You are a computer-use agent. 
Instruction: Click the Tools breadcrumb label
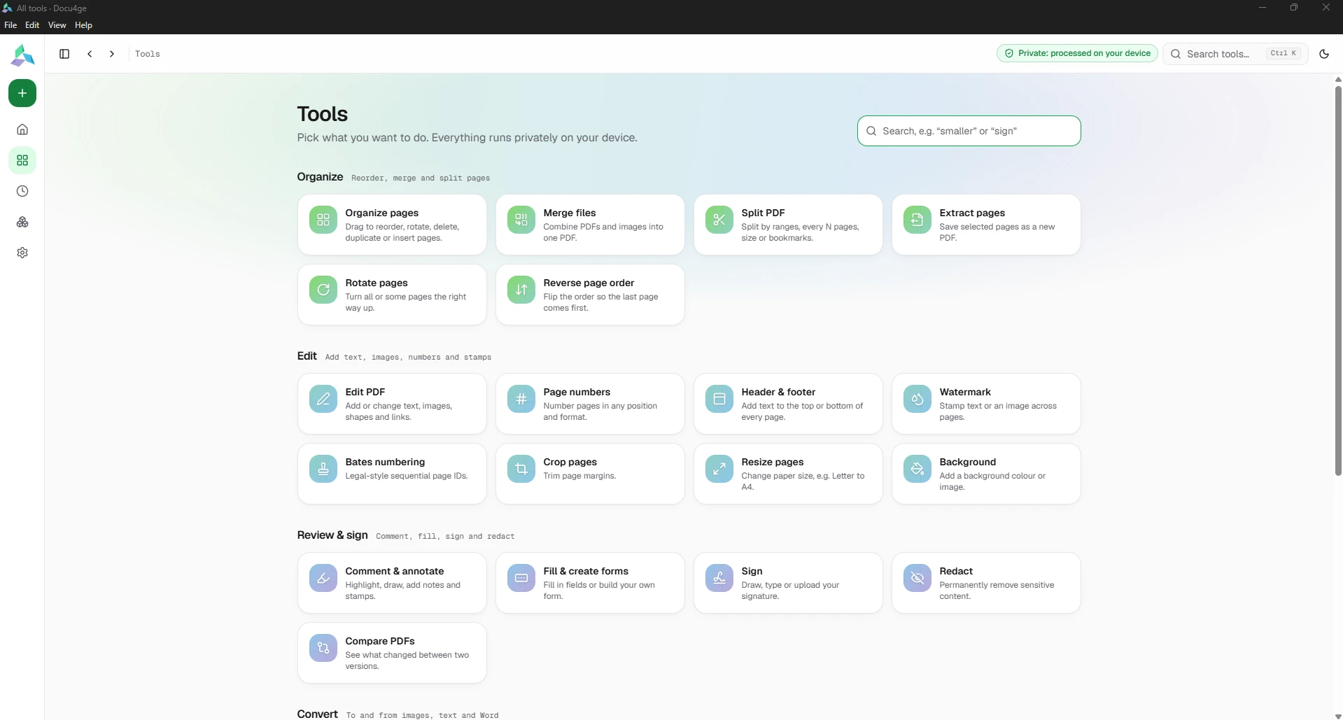point(148,54)
